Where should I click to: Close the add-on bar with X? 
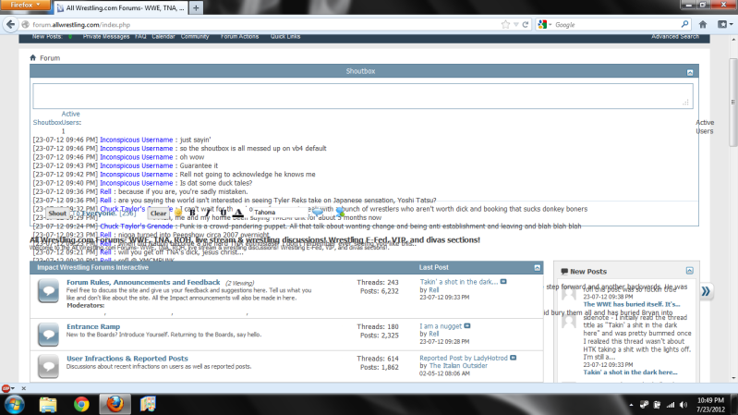23,388
